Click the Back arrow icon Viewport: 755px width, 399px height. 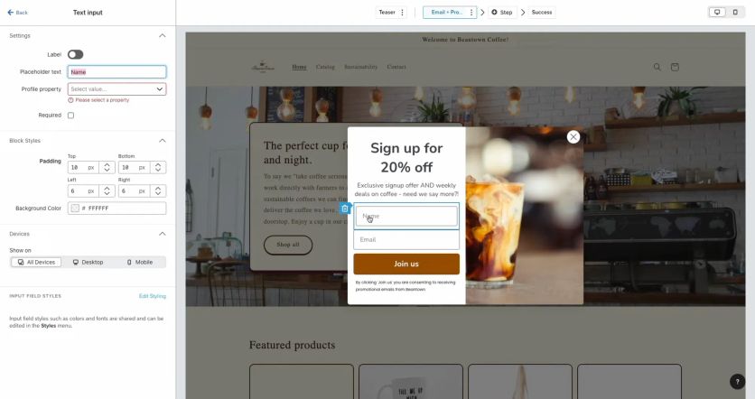(11, 13)
